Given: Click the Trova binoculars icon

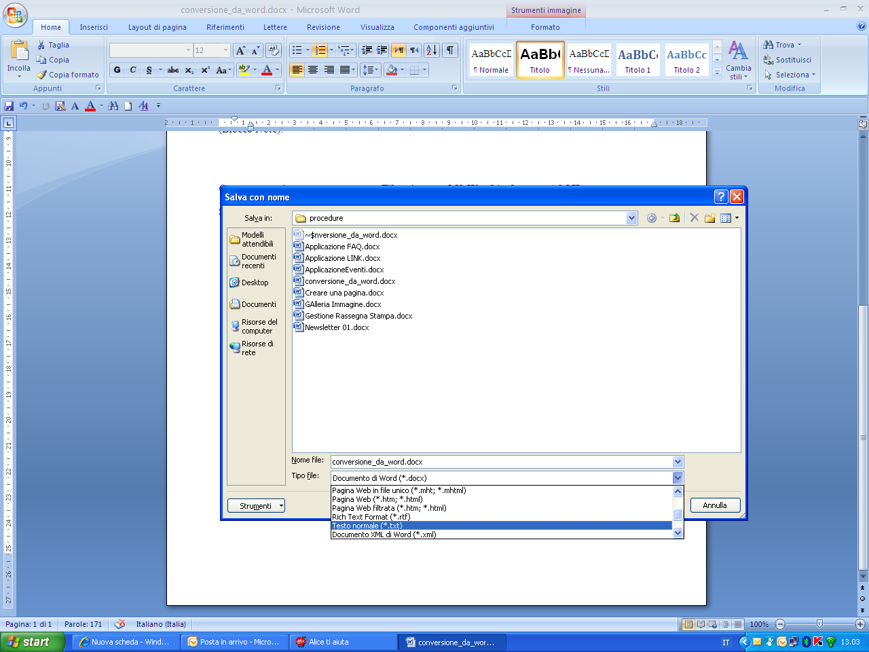Looking at the screenshot, I should (769, 45).
